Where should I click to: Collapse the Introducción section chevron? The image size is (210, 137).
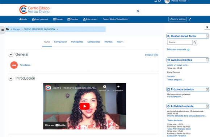point(11,78)
